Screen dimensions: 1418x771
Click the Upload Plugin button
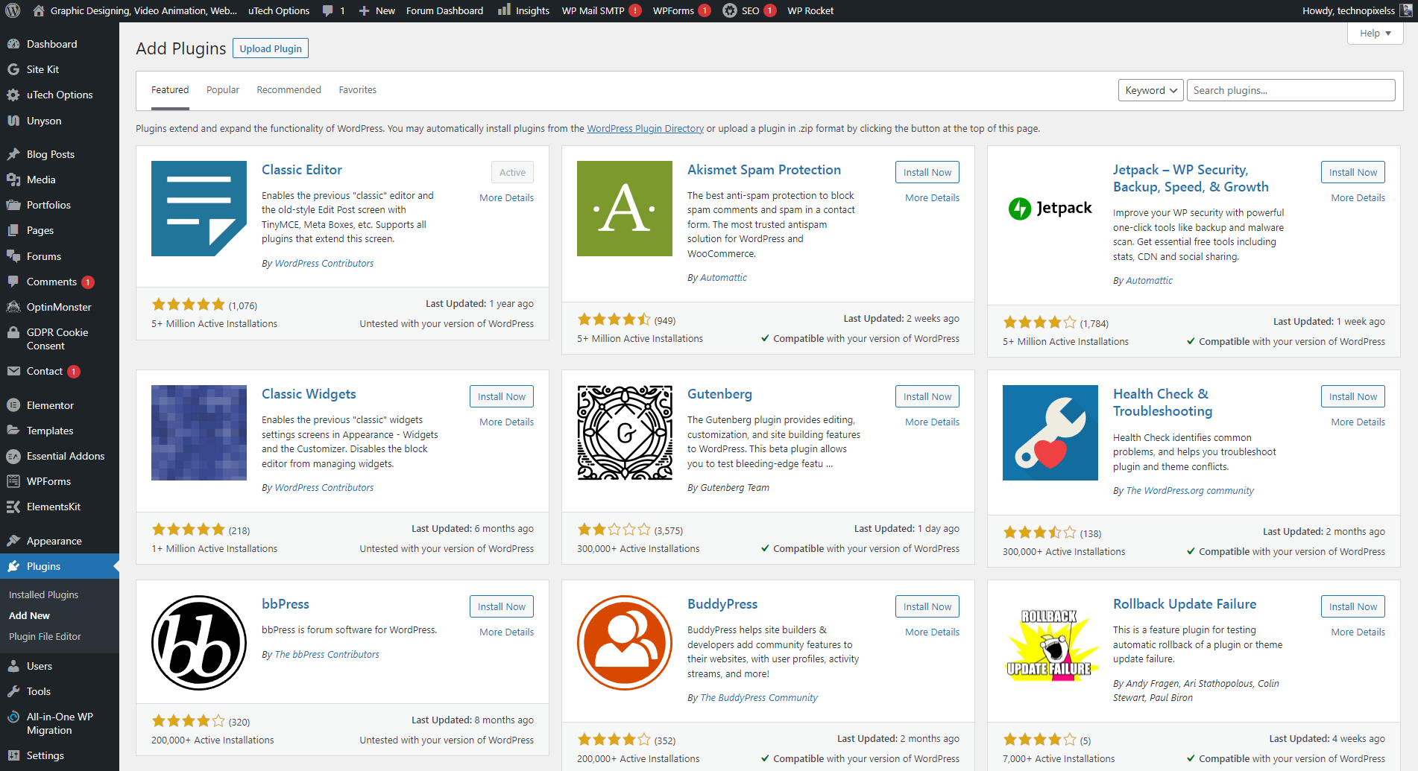click(271, 48)
